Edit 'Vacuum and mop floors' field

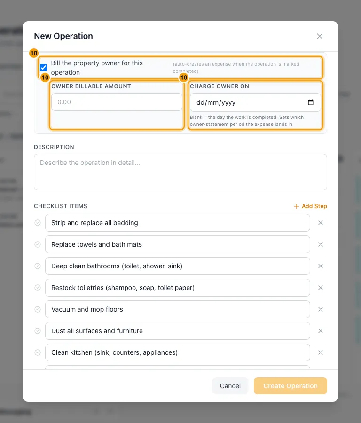[x=178, y=309]
